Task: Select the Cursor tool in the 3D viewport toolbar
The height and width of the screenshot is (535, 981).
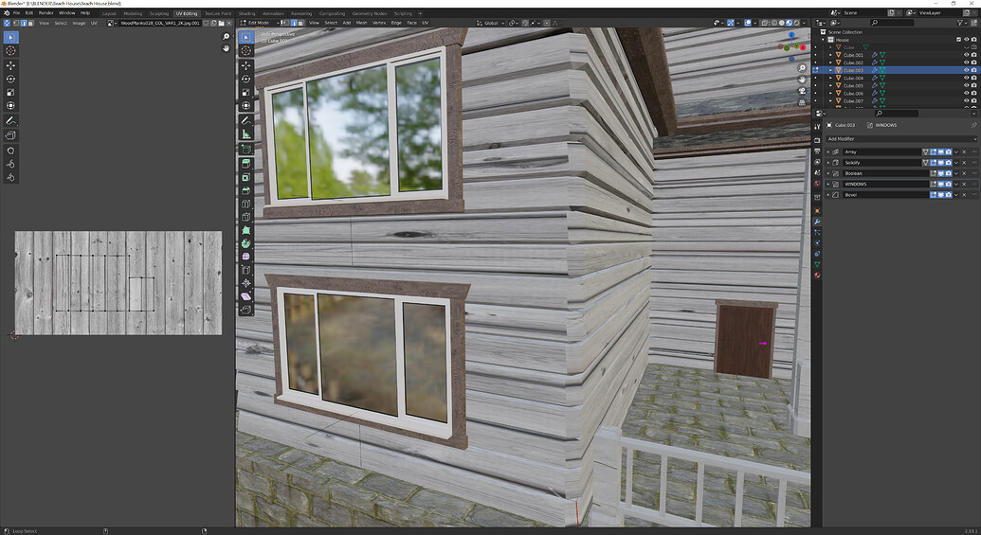Action: (x=245, y=50)
